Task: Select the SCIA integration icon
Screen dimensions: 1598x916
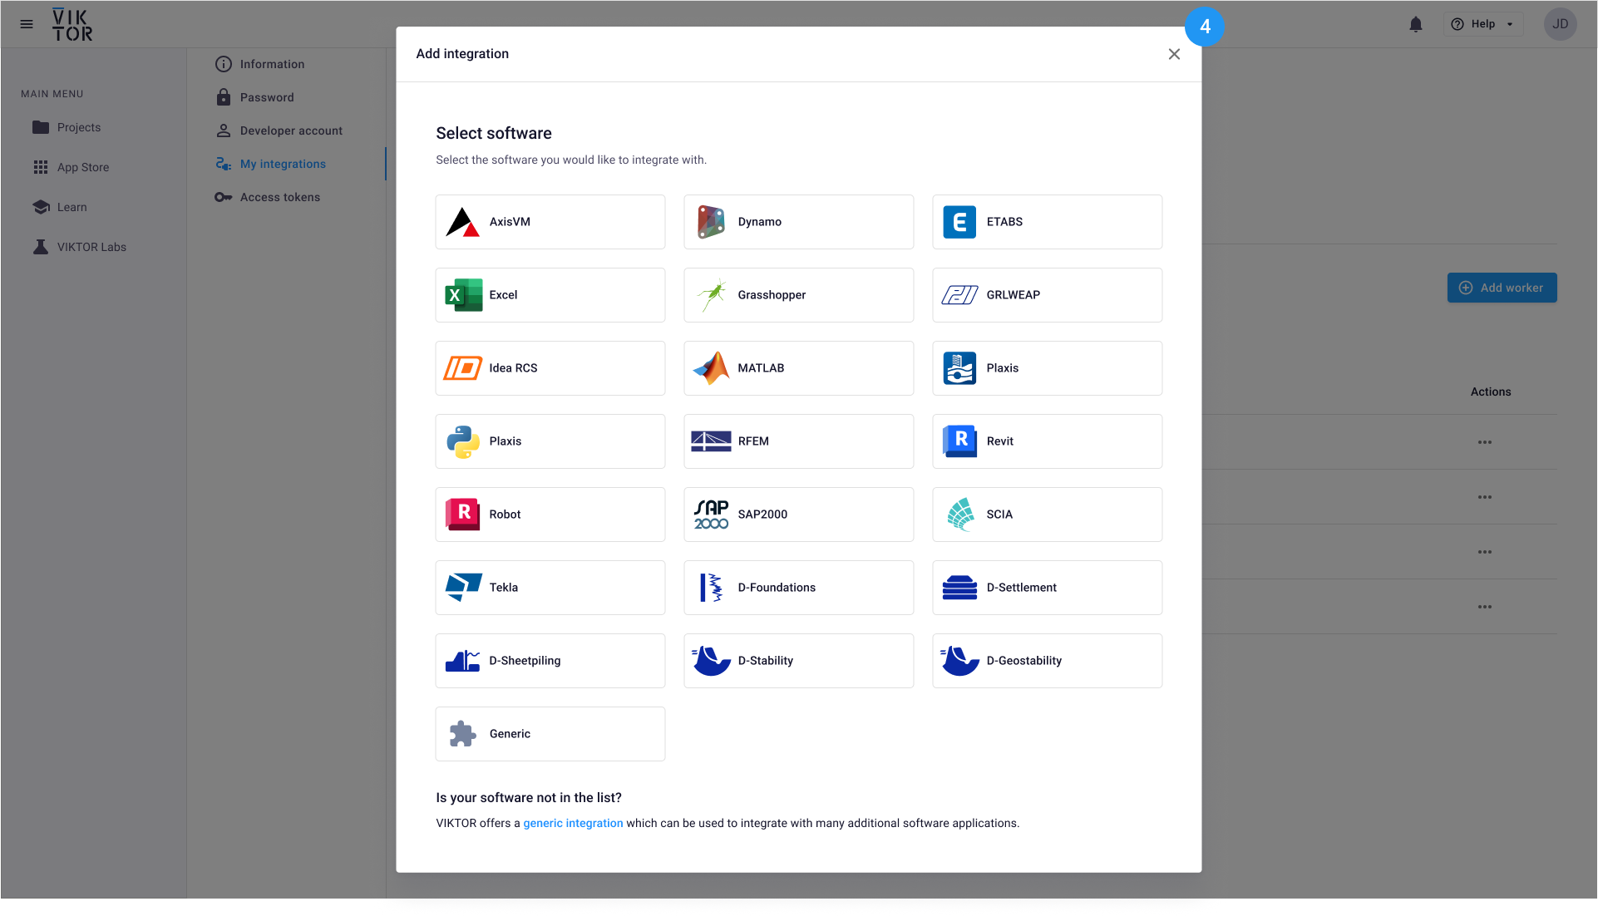Action: coord(959,515)
